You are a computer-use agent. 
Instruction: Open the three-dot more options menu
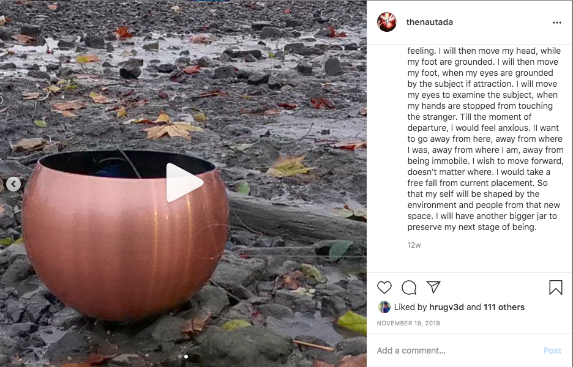(557, 23)
